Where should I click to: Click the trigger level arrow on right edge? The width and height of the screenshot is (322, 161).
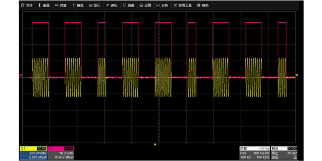coord(296,75)
